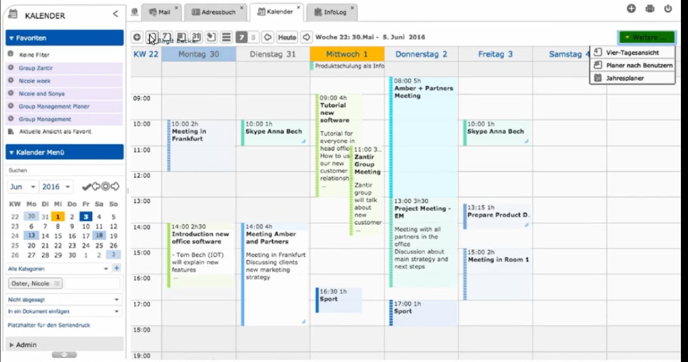Toggle the 5-day work week display
Screen dimensions: 688x362
click(254, 37)
